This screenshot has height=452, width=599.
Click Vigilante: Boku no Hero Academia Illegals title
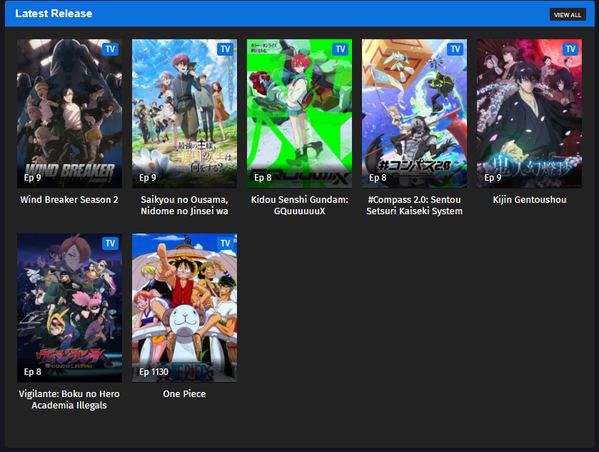click(69, 400)
